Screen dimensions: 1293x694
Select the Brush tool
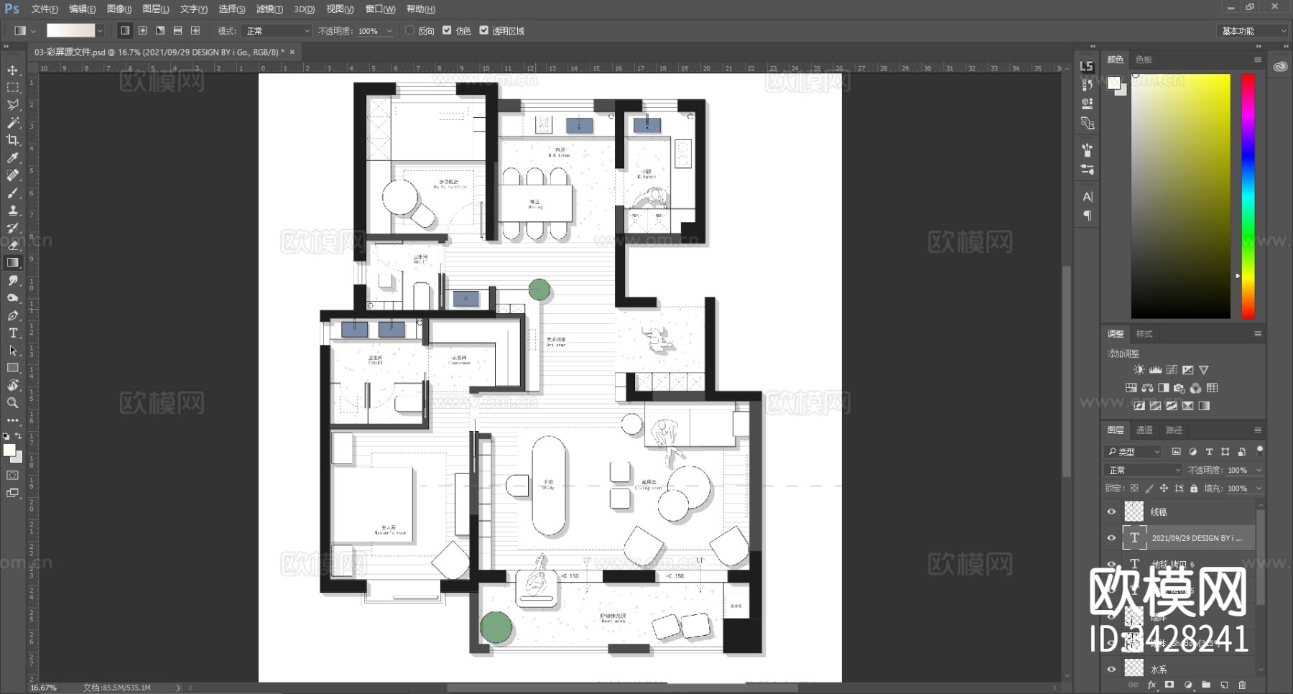click(x=13, y=193)
